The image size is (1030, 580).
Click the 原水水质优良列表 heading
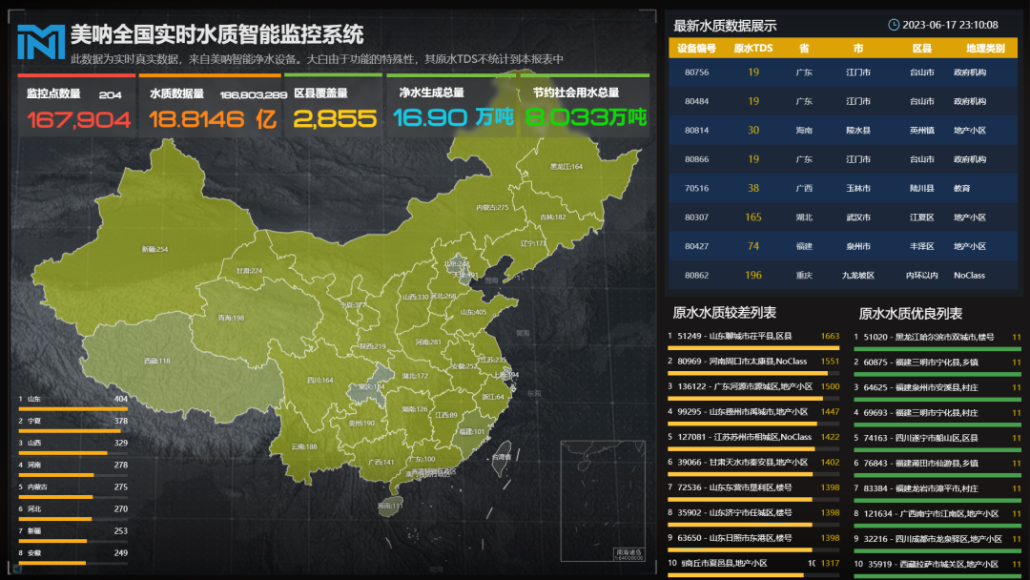911,313
